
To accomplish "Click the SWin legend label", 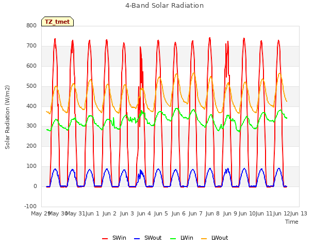I will [x=119, y=238].
